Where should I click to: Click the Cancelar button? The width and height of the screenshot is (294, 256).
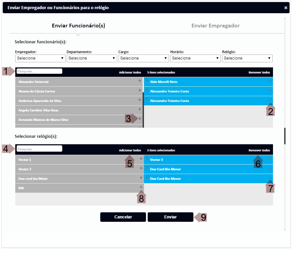coord(123,217)
